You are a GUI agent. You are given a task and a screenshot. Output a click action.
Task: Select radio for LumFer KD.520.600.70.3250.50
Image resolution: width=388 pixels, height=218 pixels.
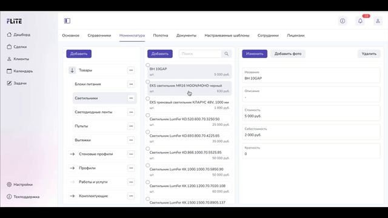148,115
